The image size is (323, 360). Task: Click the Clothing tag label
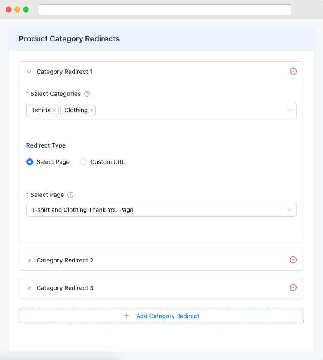click(75, 110)
